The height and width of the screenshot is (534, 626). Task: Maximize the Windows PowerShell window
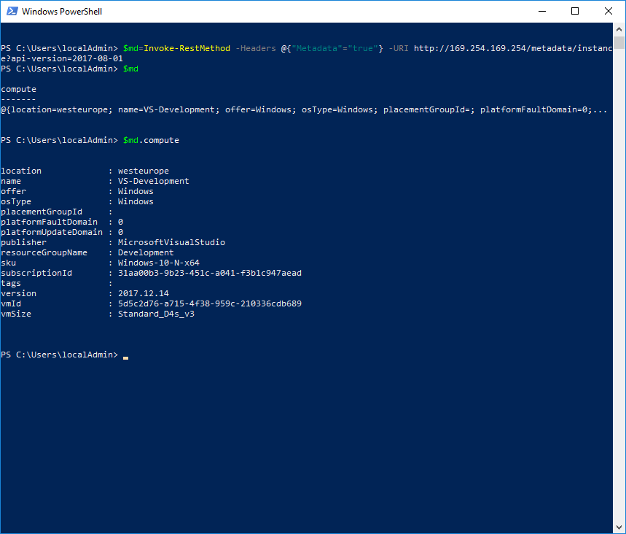[575, 11]
